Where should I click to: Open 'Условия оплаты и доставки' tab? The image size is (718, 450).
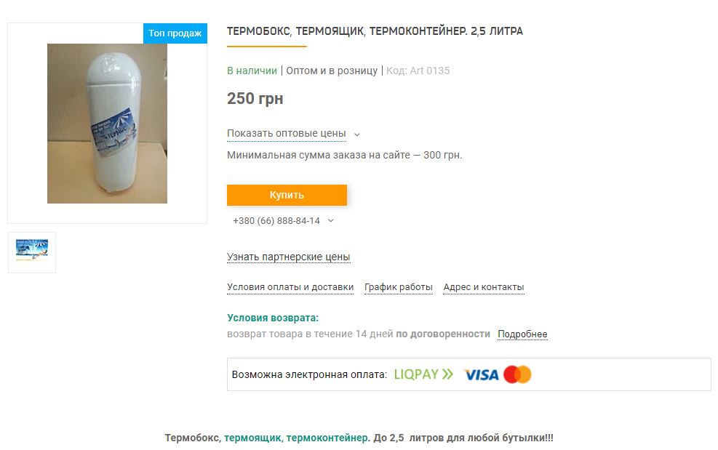tap(290, 287)
